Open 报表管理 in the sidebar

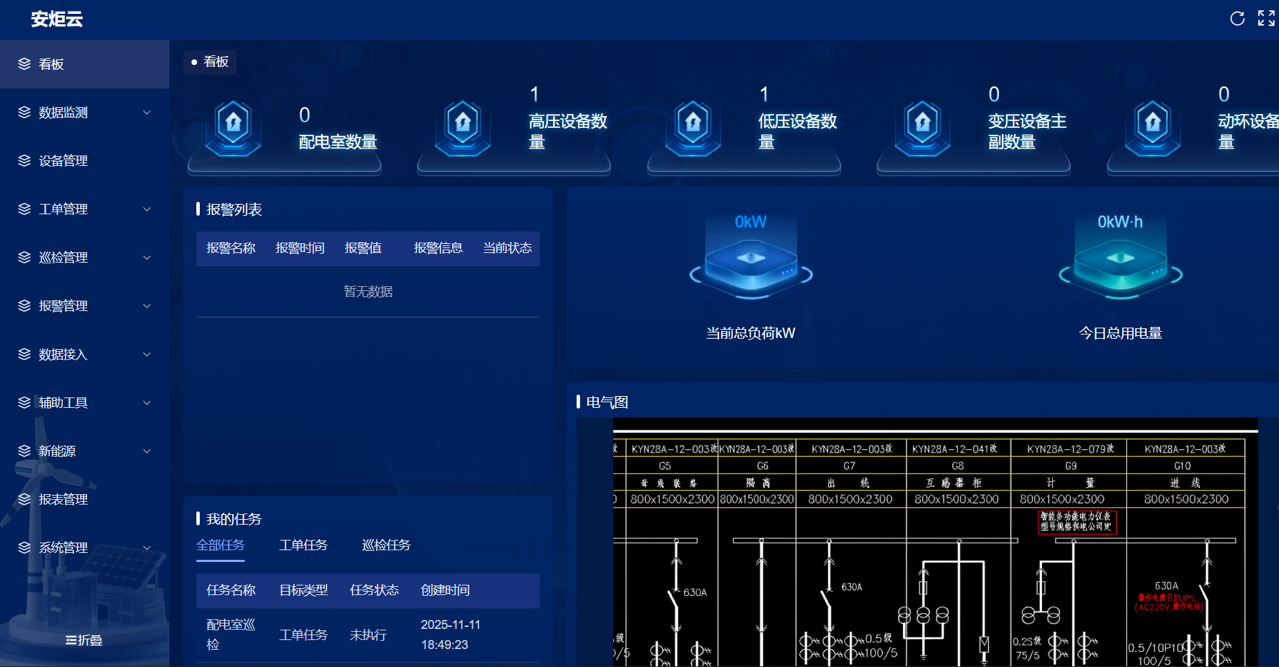64,499
